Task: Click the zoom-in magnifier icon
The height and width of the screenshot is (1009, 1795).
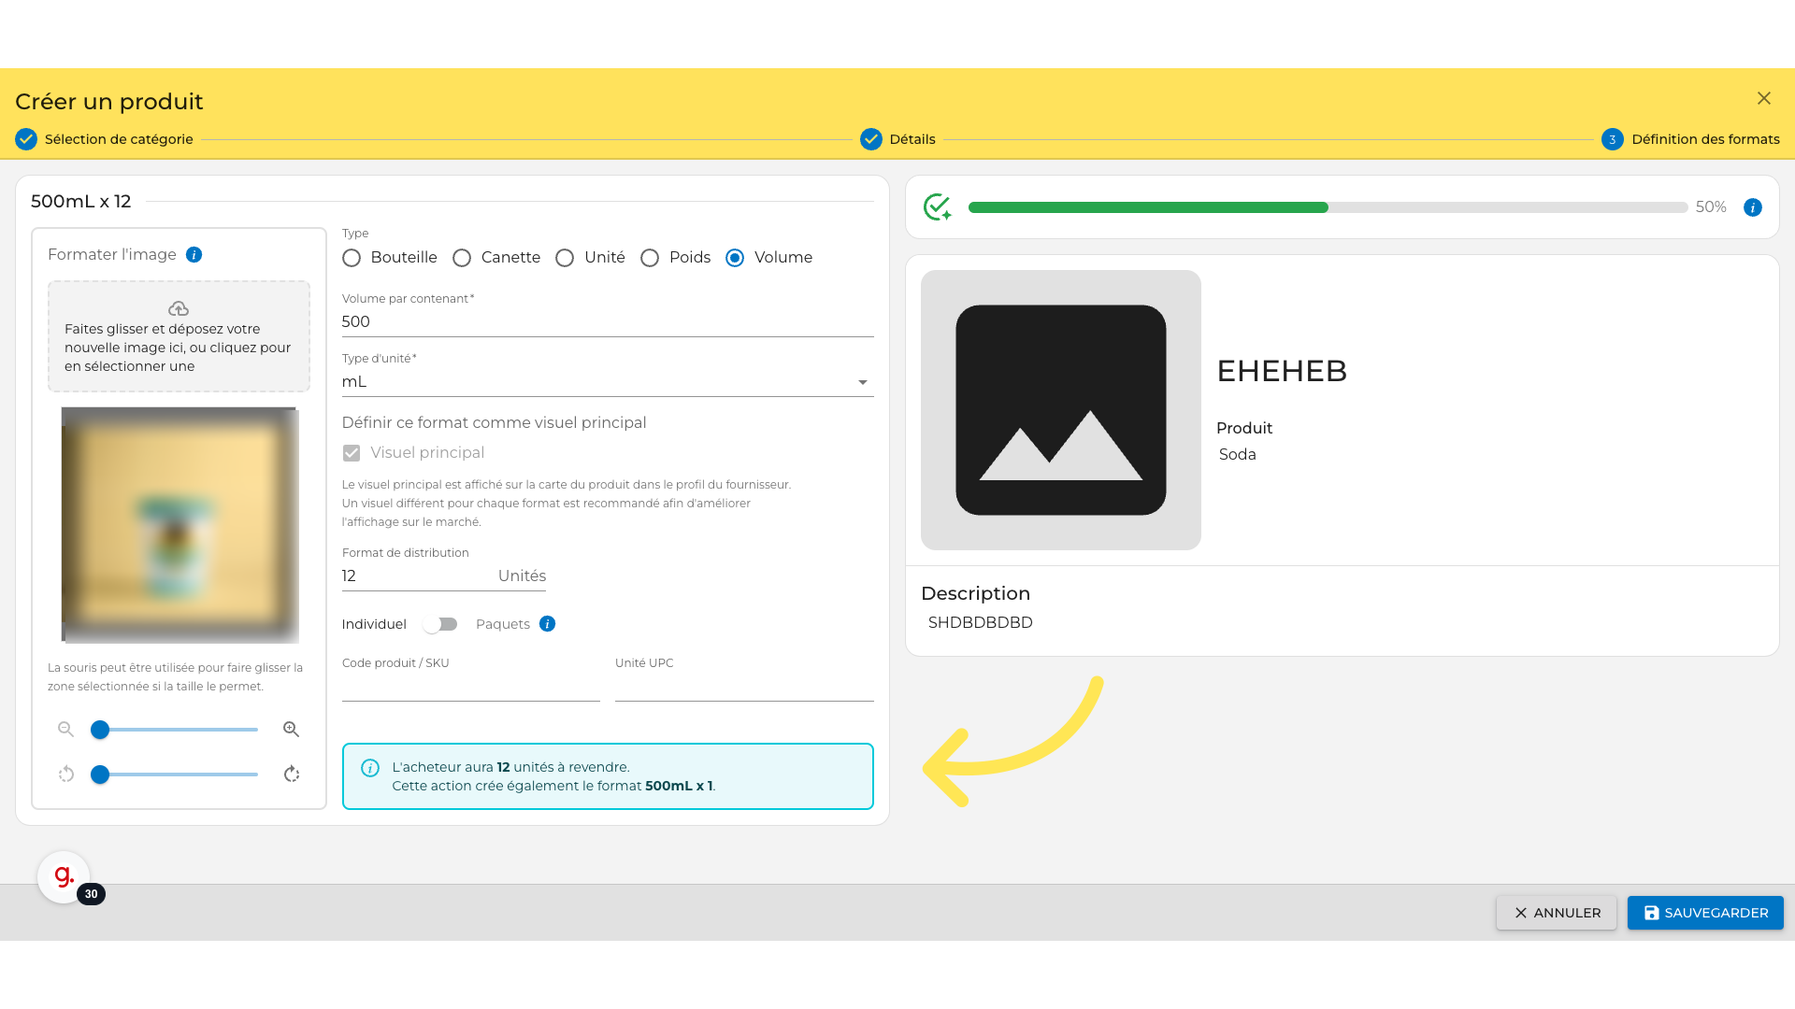Action: tap(291, 730)
